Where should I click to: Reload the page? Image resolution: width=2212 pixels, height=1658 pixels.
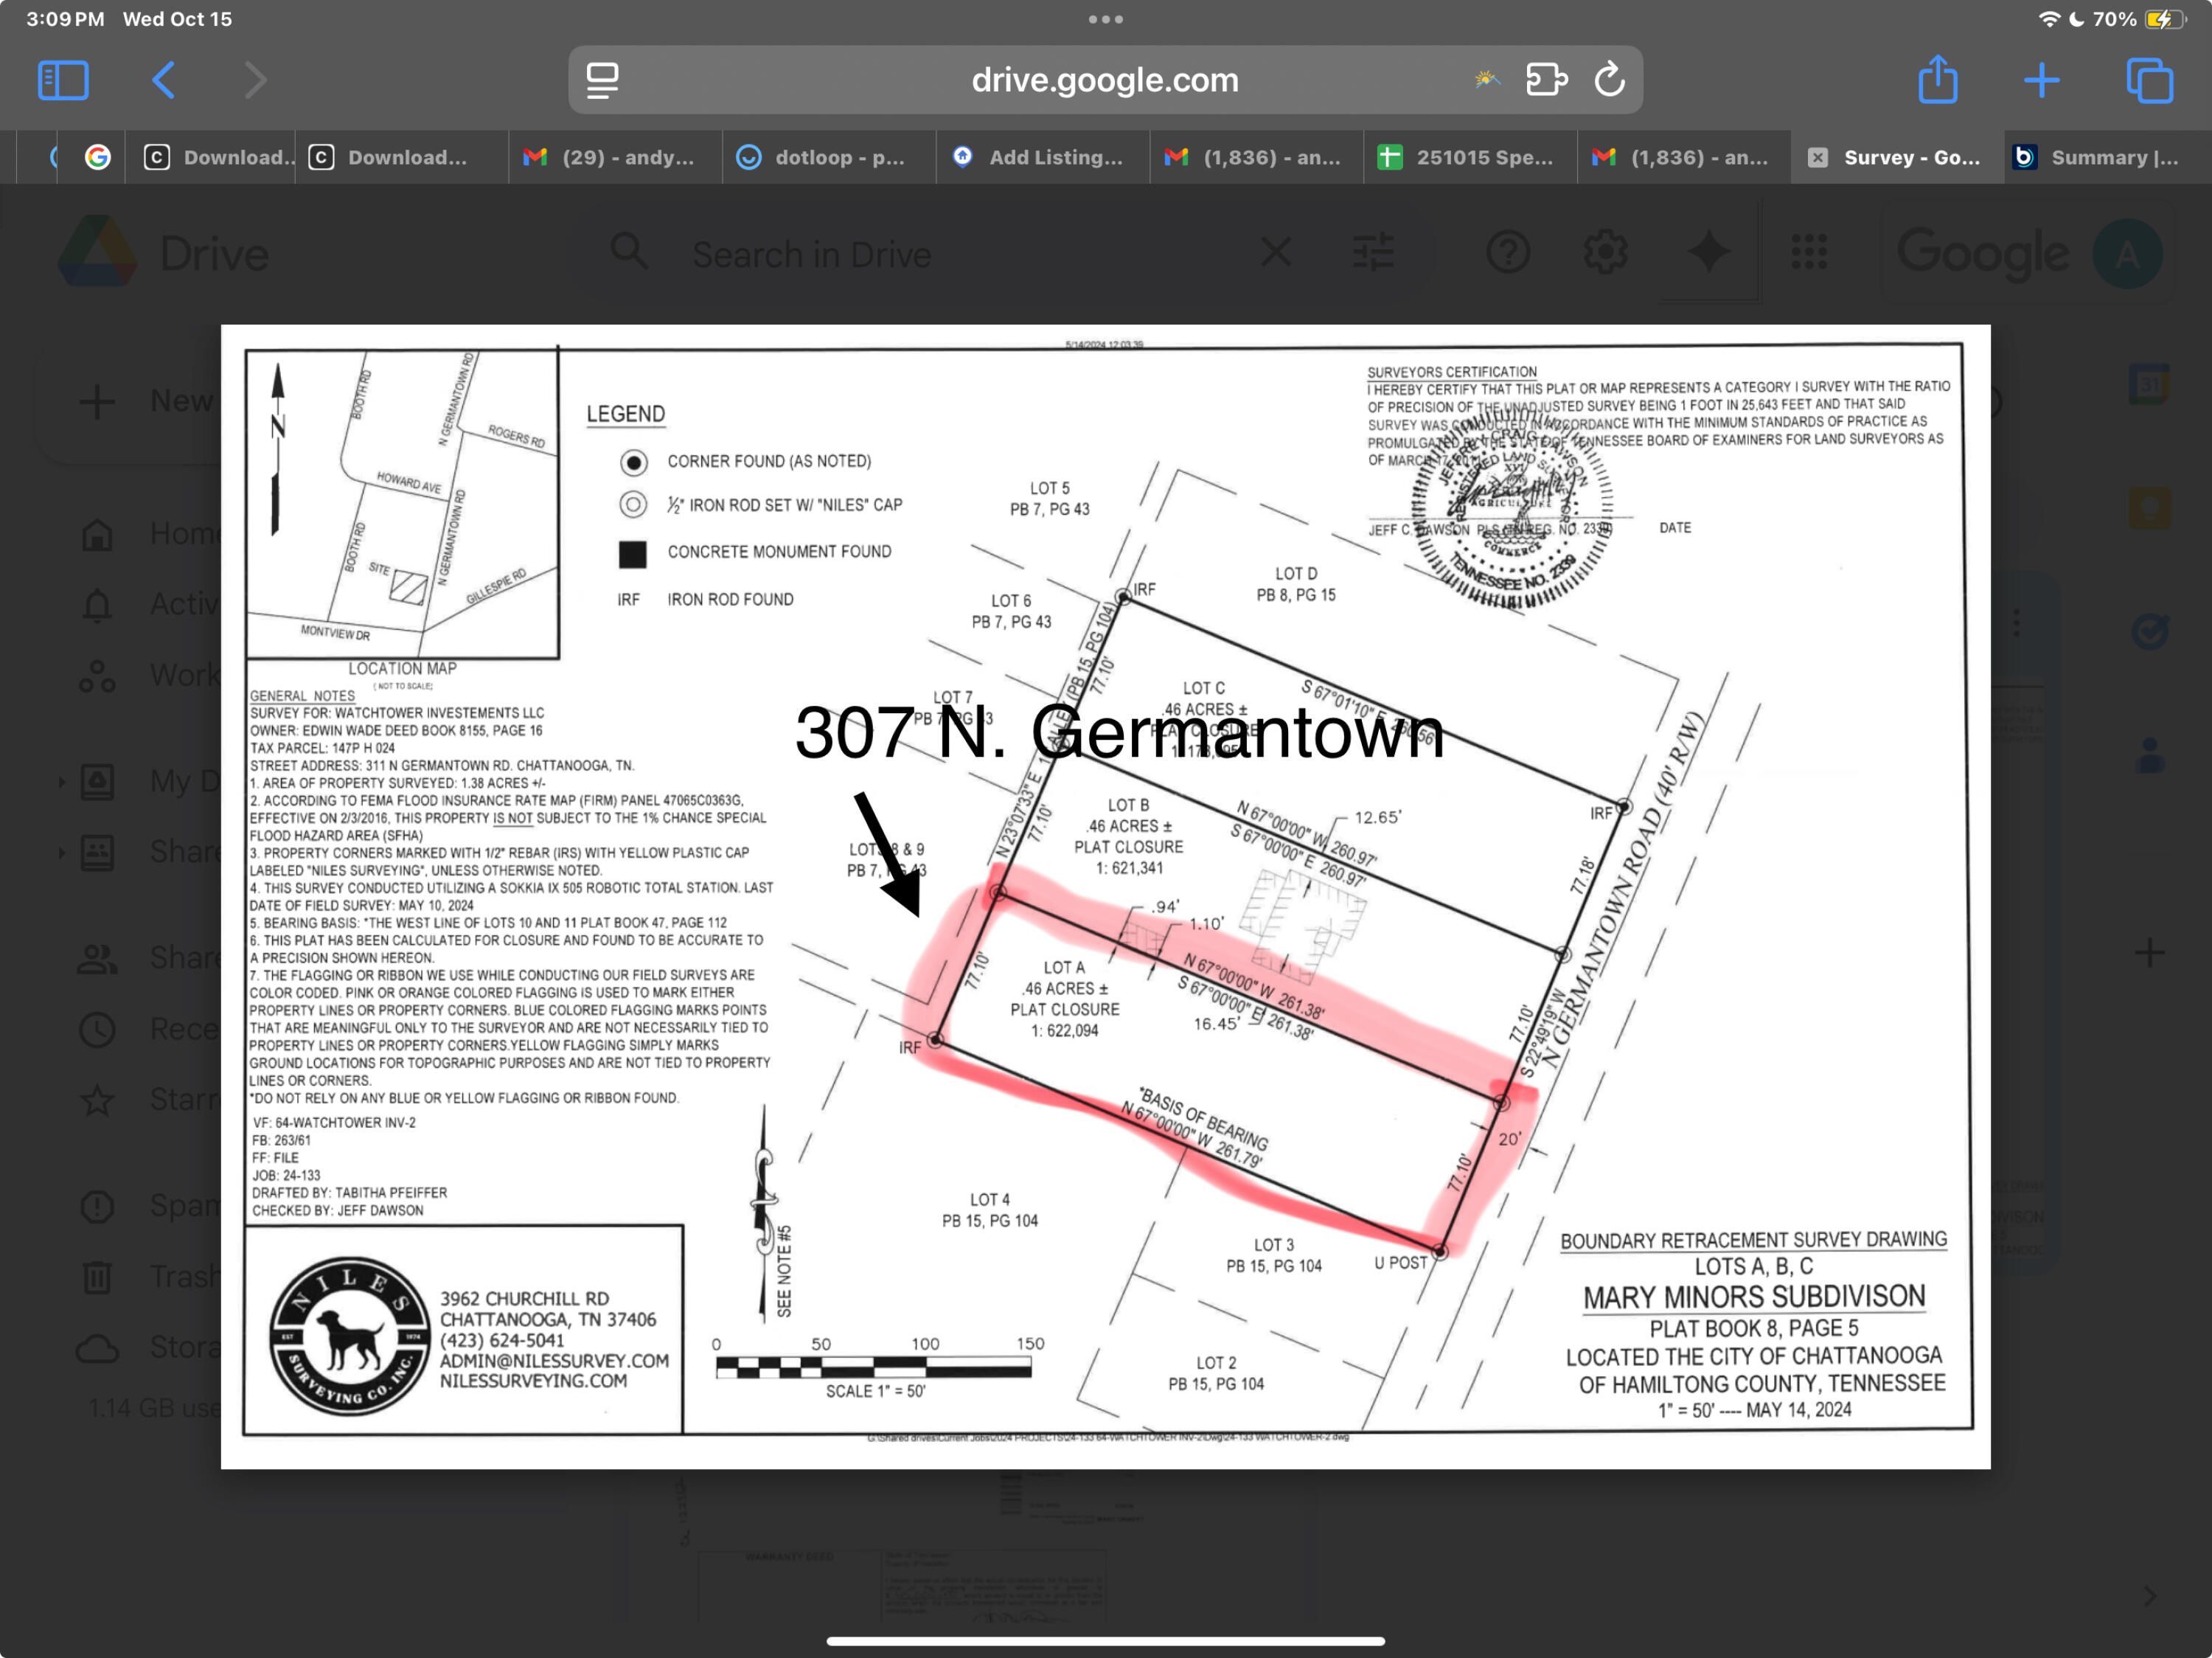click(x=1609, y=80)
